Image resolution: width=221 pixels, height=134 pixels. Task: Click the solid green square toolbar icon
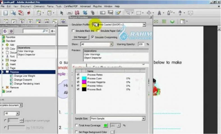tap(164, 22)
